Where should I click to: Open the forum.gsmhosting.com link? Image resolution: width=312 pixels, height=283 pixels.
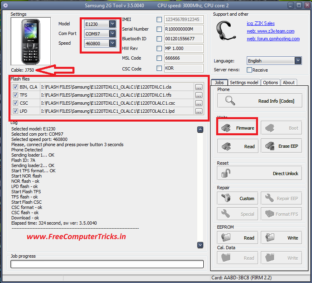(273, 39)
